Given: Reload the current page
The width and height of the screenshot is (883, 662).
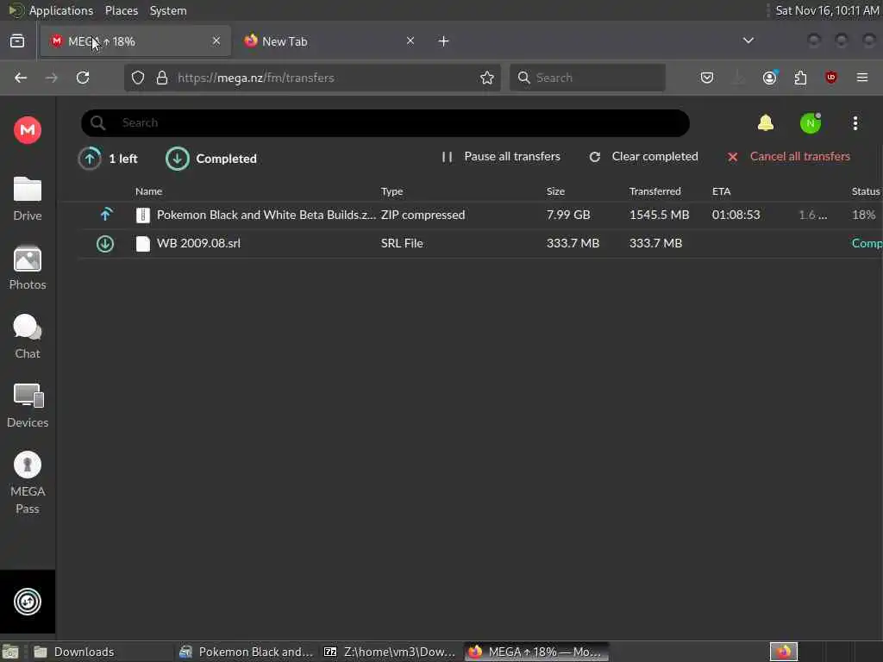Looking at the screenshot, I should (83, 78).
